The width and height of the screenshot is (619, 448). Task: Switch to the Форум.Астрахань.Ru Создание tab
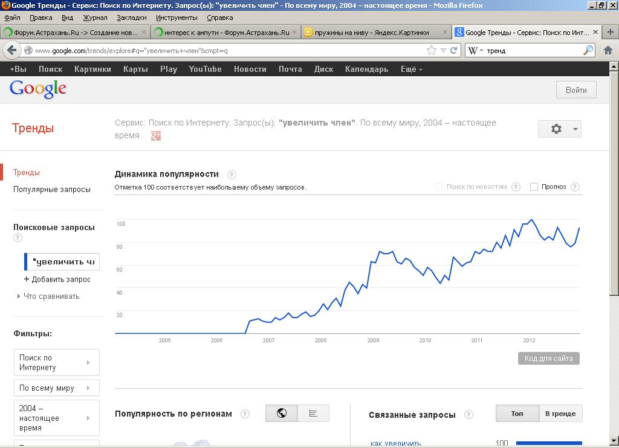tap(74, 33)
